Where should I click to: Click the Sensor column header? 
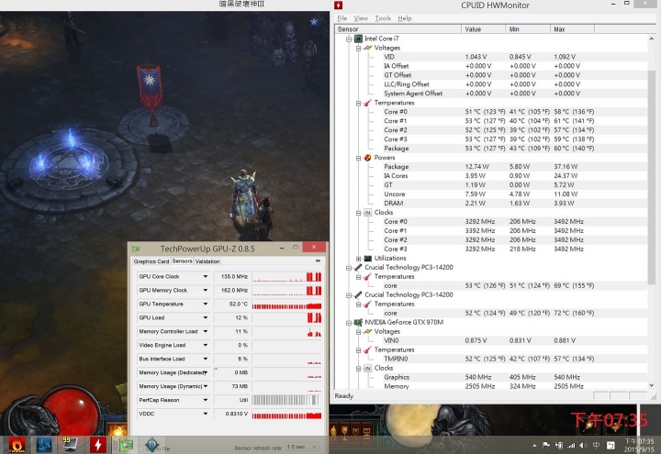click(398, 29)
